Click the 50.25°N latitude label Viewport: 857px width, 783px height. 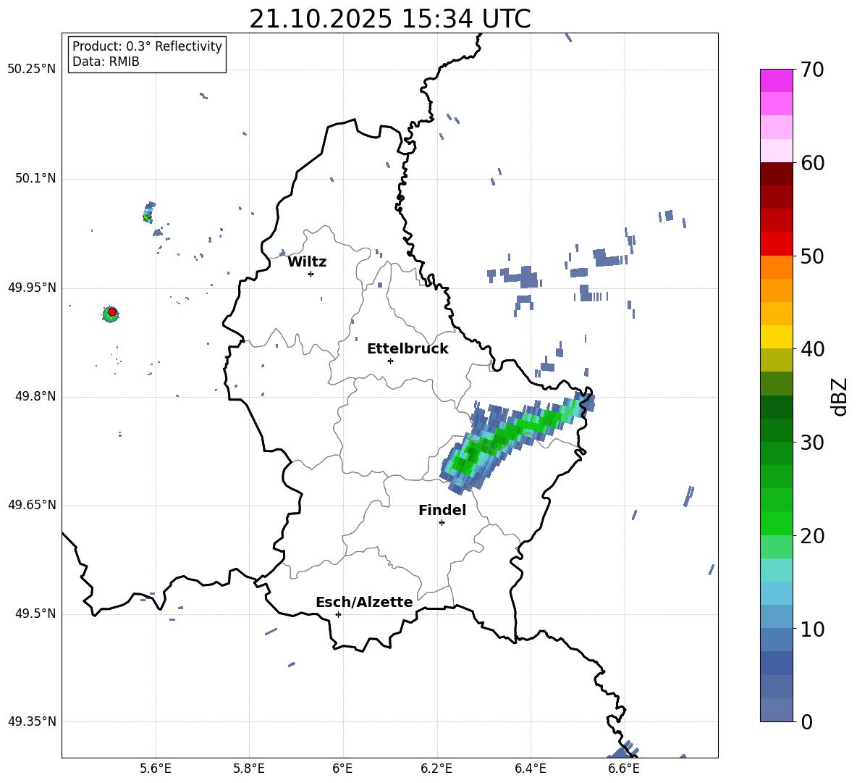32,70
